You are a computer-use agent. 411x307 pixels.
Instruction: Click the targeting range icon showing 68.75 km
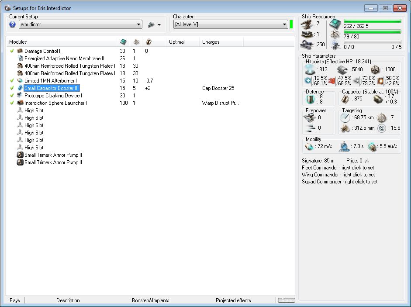345,117
